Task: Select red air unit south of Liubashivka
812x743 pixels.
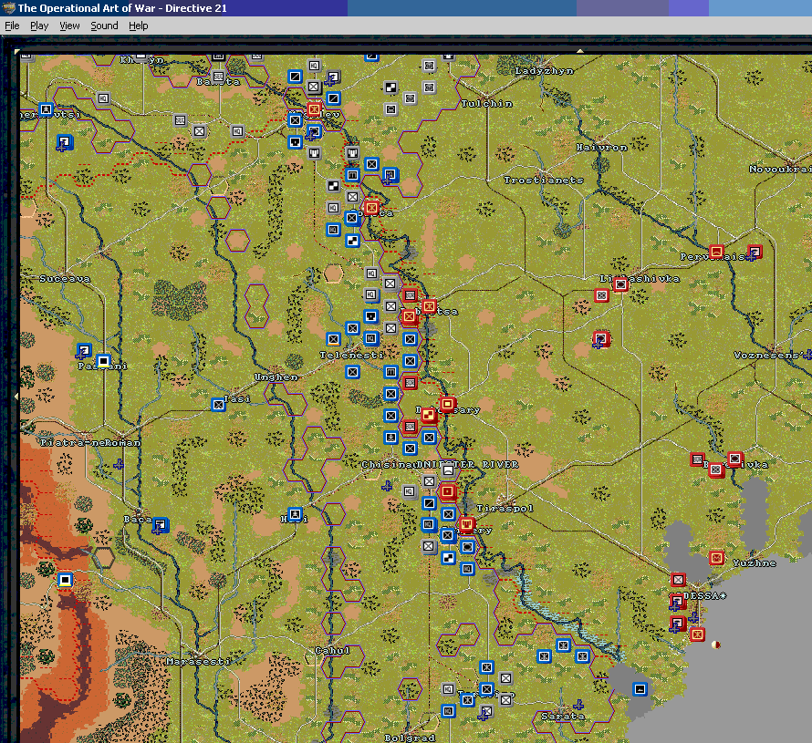Action: [600, 339]
